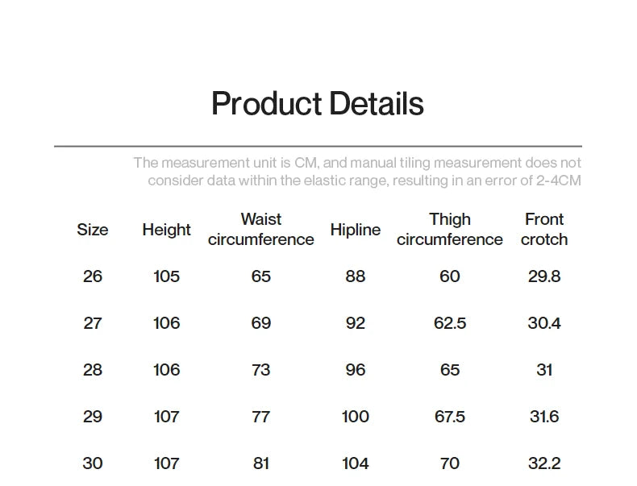Select size 28 in the Size column
This screenshot has width=637, height=486.
coord(93,370)
